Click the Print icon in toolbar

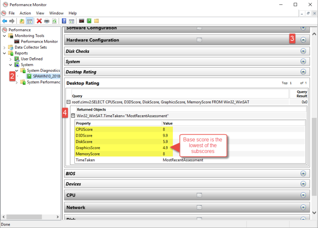click(x=47, y=21)
